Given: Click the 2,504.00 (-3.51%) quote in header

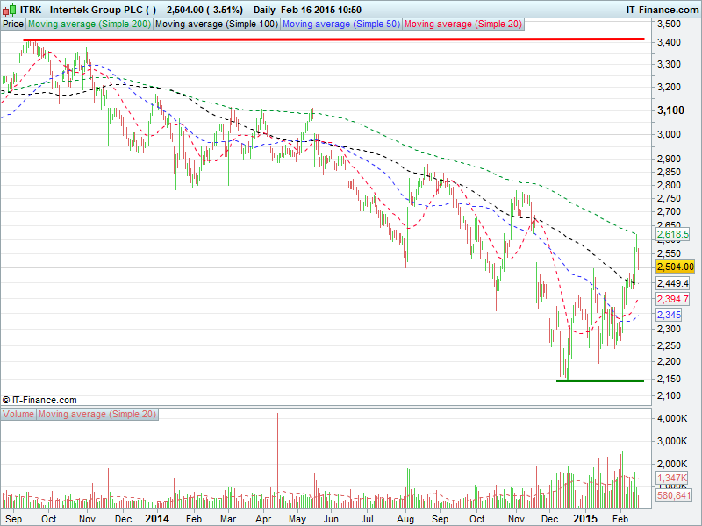Looking at the screenshot, I should tap(204, 10).
